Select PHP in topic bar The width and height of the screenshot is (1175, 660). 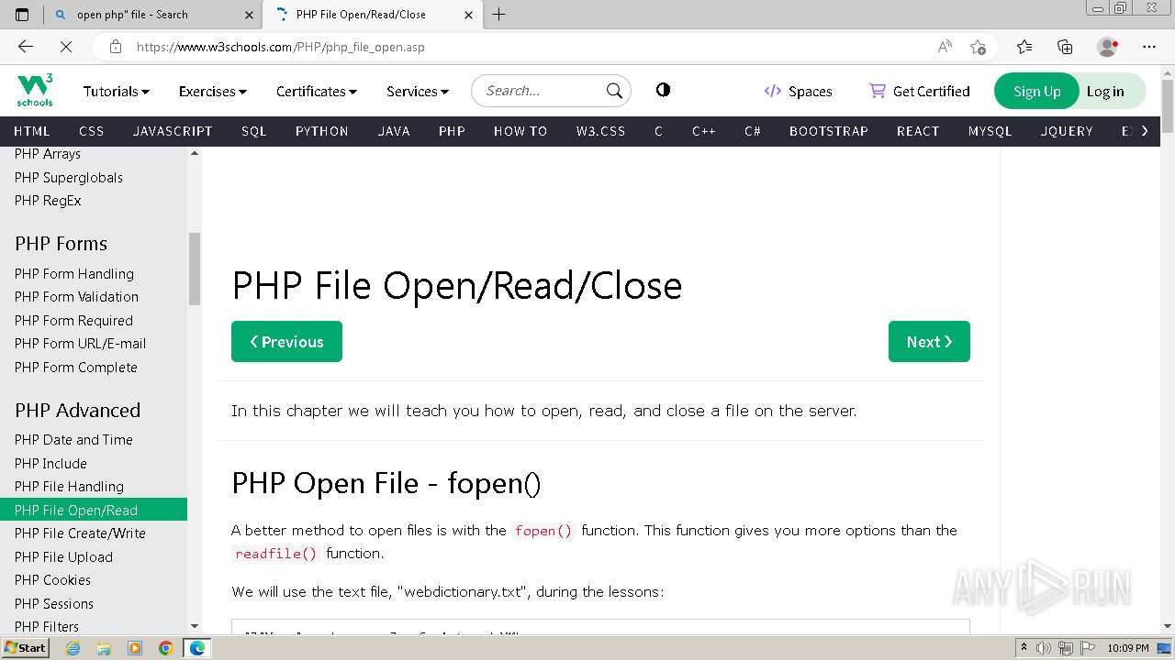coord(452,131)
